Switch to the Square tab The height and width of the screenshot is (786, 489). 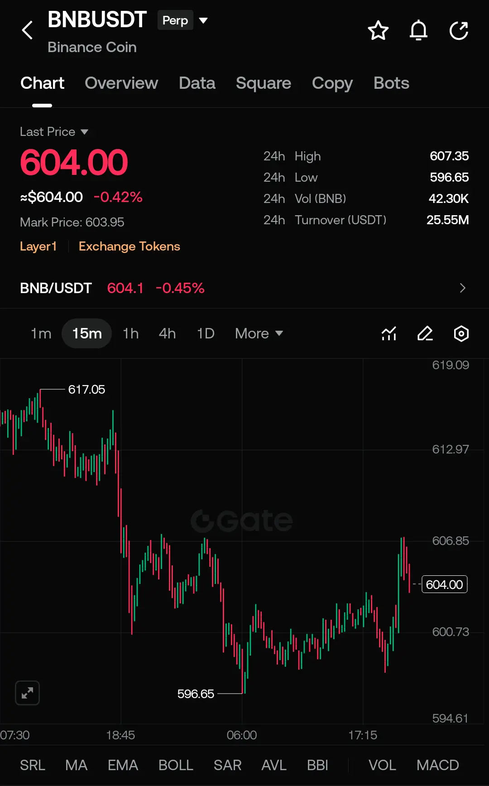264,83
